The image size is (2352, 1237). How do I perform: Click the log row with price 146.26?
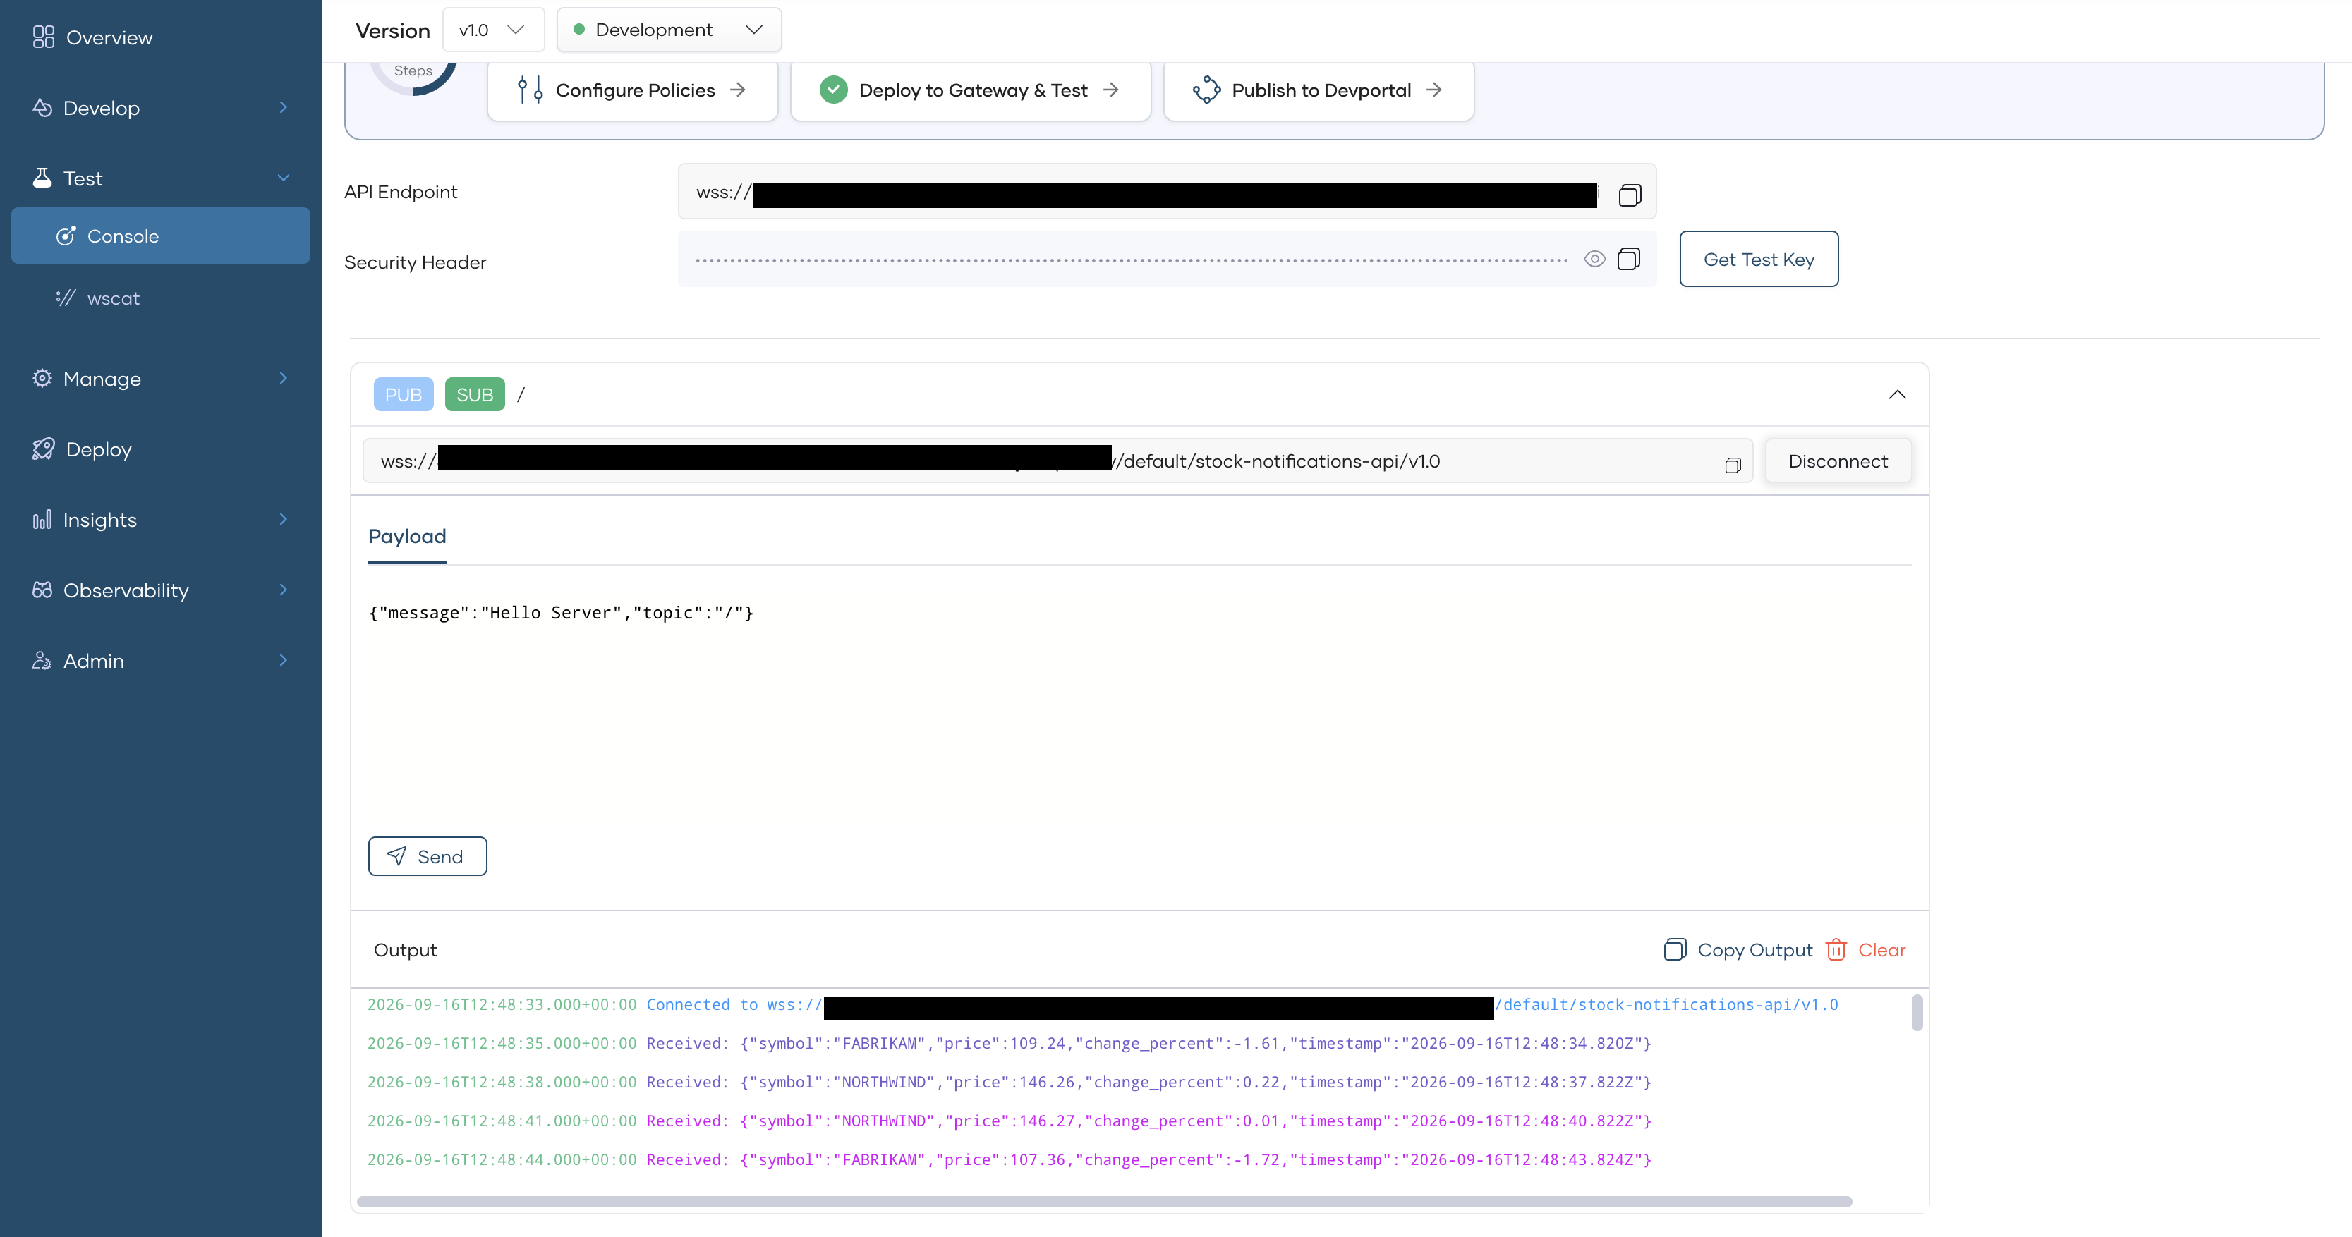[x=1009, y=1082]
